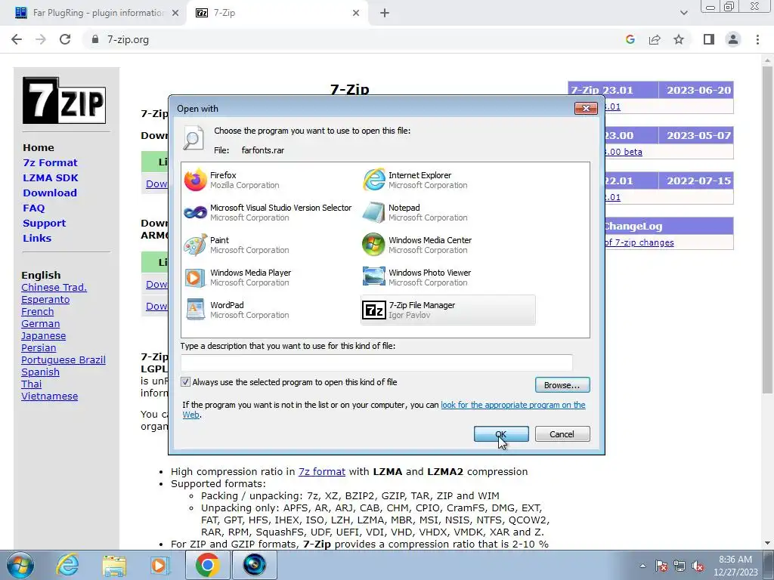Click the Browse... button
This screenshot has width=774, height=580.
(562, 384)
